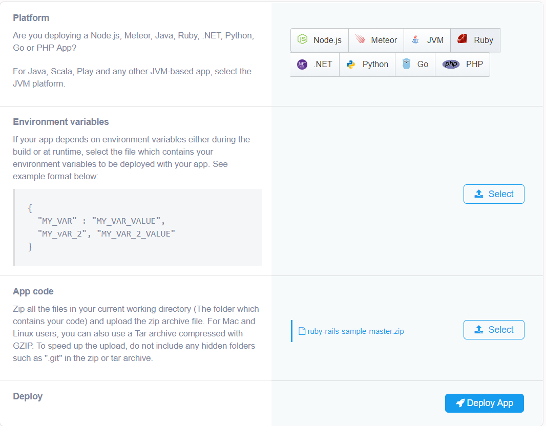Click the red Meteor streak icon
546x426 pixels.
360,39
